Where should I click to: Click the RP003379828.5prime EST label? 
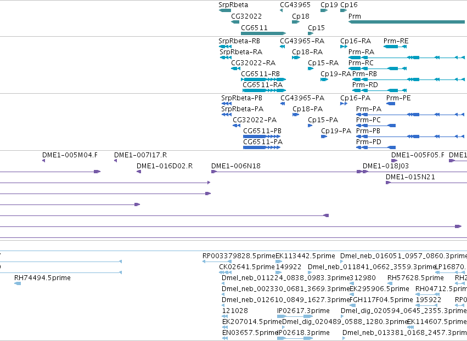[x=239, y=256]
